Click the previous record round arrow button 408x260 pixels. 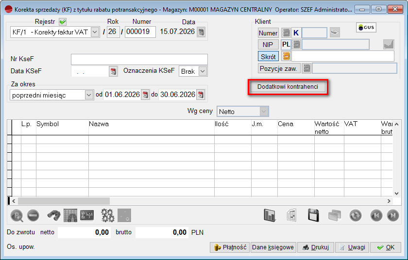point(376,215)
